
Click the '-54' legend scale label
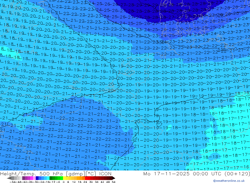tap(12, 182)
